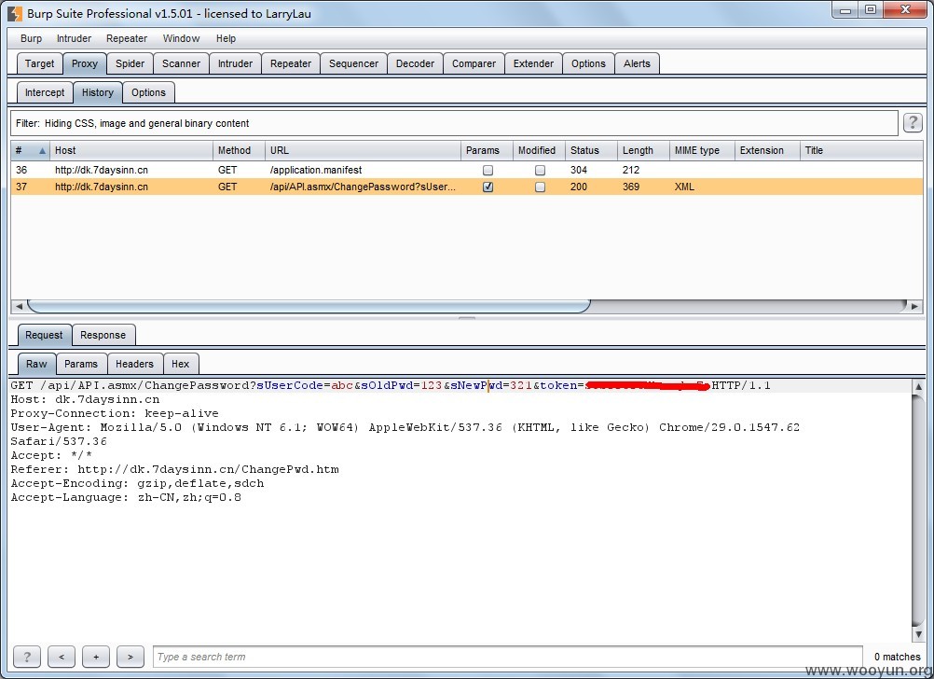Click the up arrow of request vertical scrollbar
Viewport: 934px width, 679px height.
pyautogui.click(x=918, y=386)
